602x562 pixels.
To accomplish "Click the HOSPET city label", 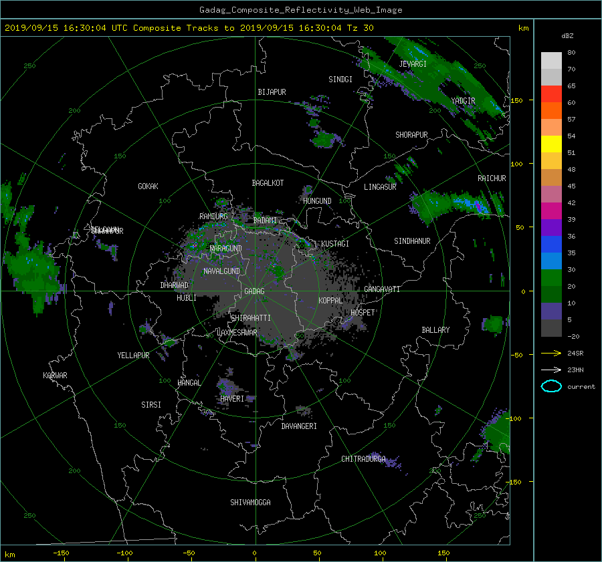I will tap(363, 313).
